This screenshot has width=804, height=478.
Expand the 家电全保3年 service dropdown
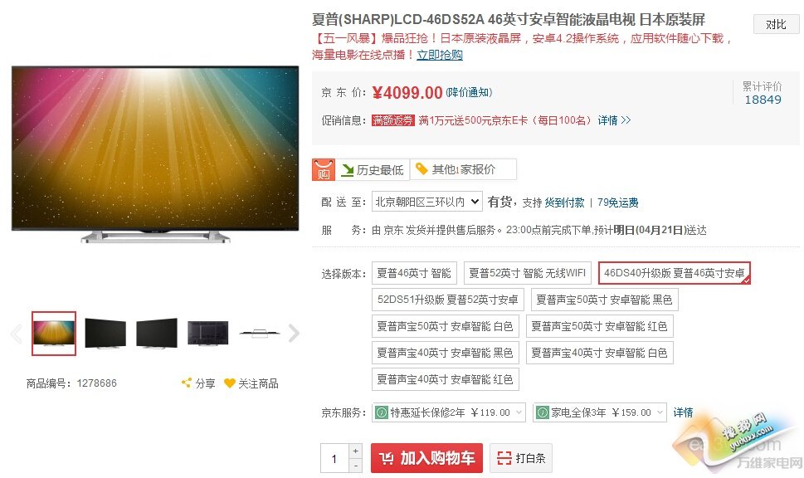point(599,412)
